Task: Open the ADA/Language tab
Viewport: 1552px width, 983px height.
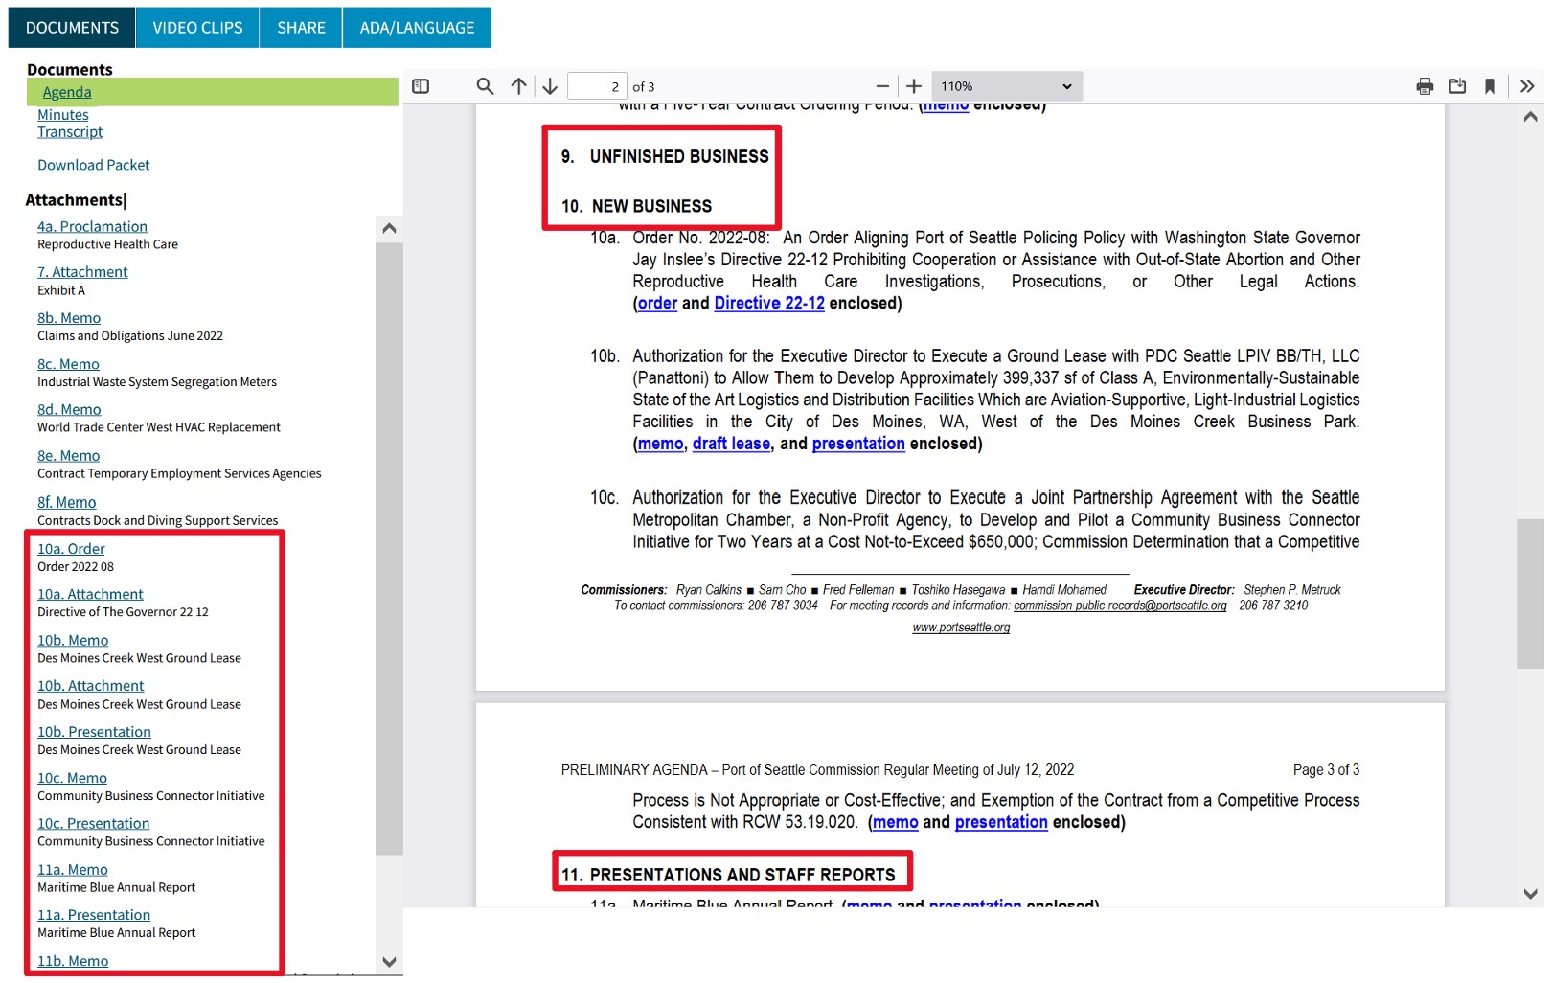Action: [417, 28]
